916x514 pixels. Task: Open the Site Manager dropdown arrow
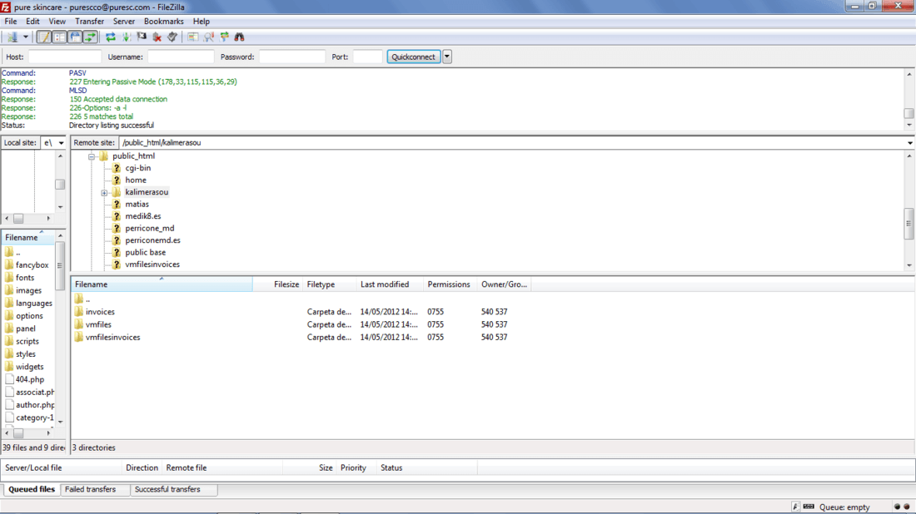coord(26,37)
